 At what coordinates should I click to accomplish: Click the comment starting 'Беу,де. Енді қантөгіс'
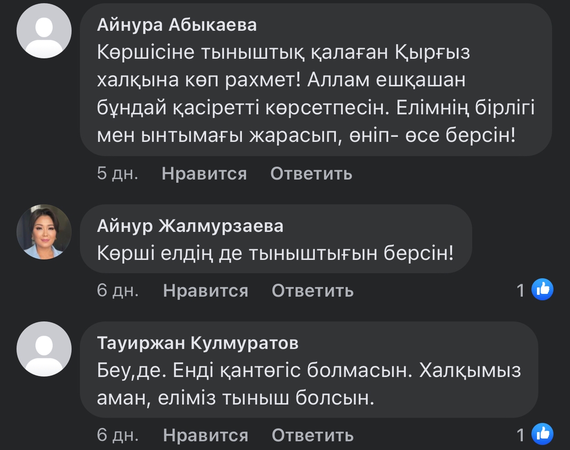tap(308, 384)
